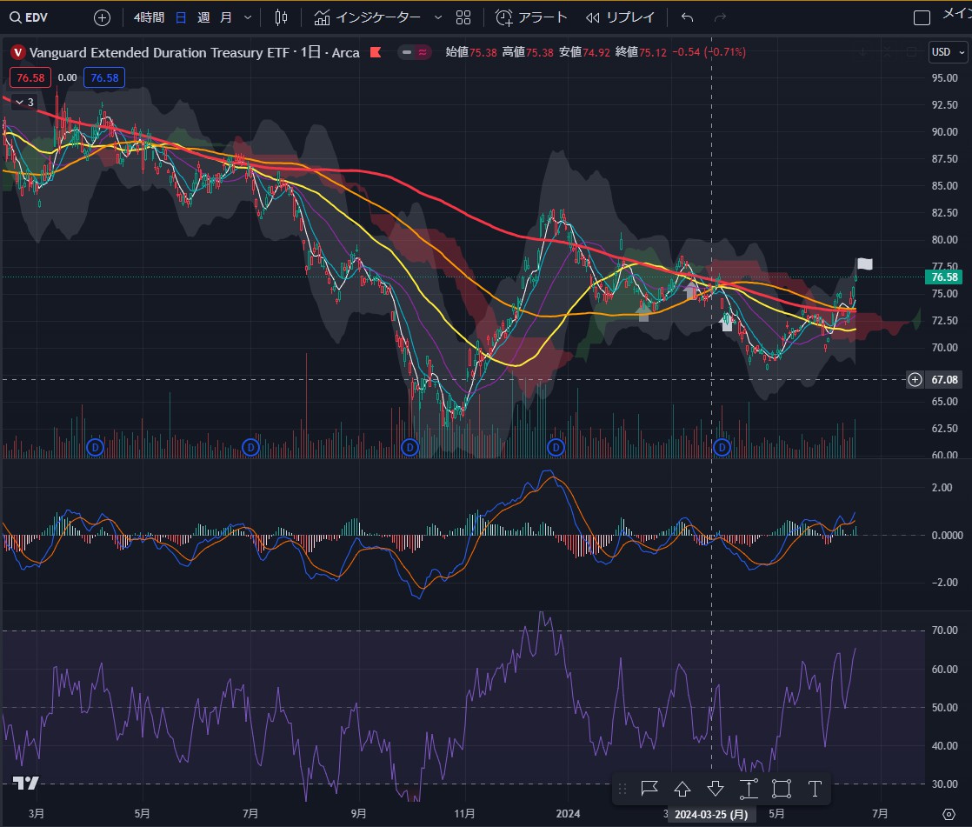
Task: Open the USD currency dropdown
Action: coord(948,52)
